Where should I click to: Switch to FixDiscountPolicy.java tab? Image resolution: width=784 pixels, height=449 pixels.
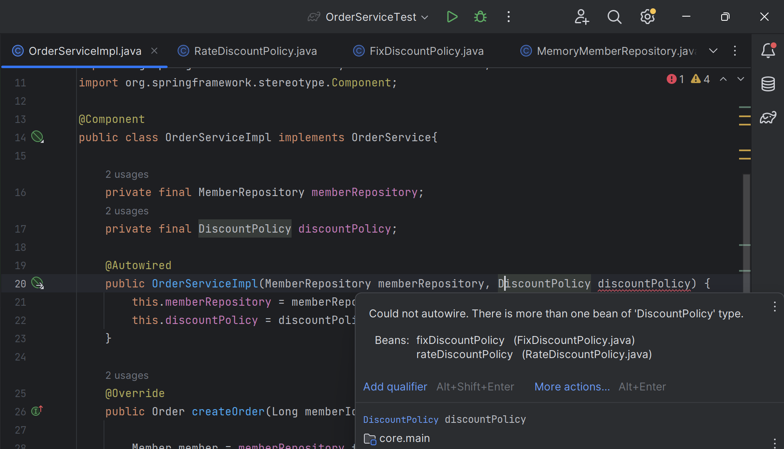(x=419, y=51)
